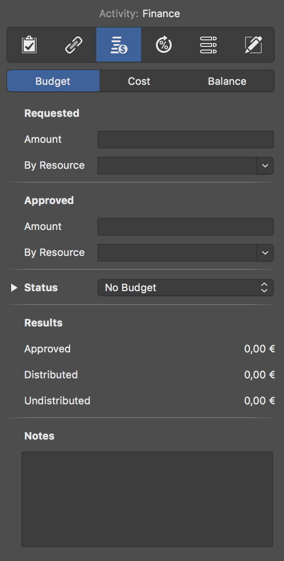Image resolution: width=284 pixels, height=561 pixels.
Task: Open the pencil notes editing icon
Action: coord(253,45)
